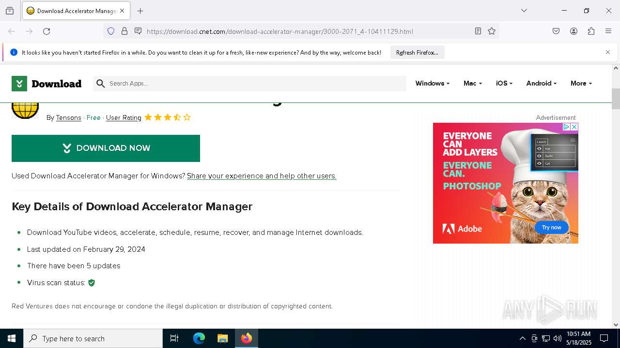Open the Tensons developer link
This screenshot has width=620, height=348.
[x=69, y=117]
